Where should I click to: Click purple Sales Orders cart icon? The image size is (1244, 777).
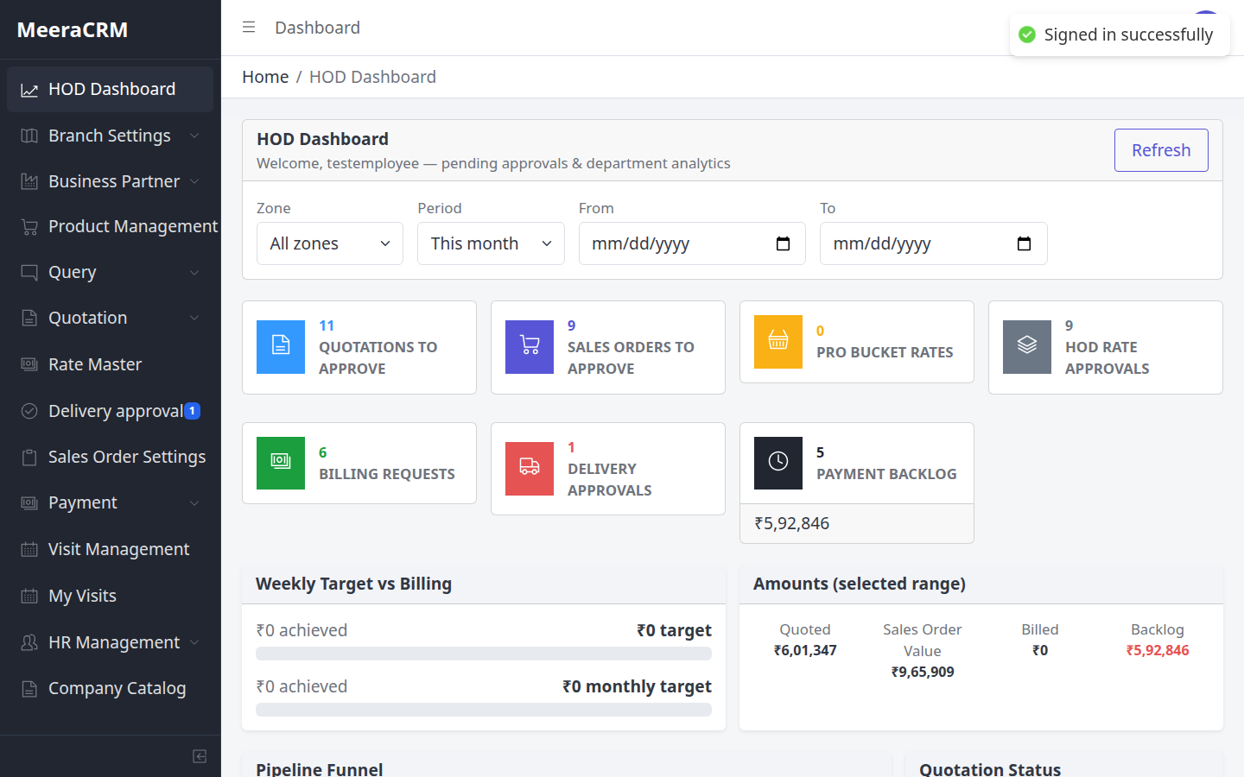(x=530, y=346)
